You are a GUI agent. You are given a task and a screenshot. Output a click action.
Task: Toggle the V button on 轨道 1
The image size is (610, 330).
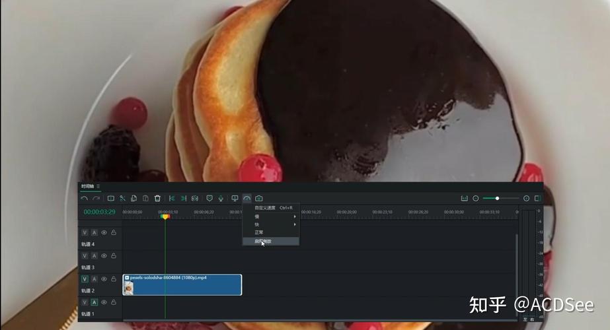(85, 302)
